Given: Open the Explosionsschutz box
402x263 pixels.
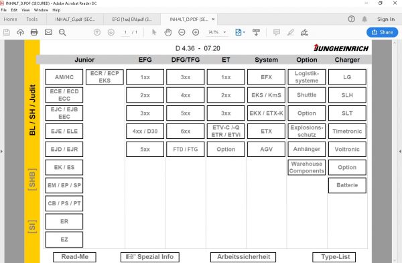Looking at the screenshot, I should [x=307, y=131].
